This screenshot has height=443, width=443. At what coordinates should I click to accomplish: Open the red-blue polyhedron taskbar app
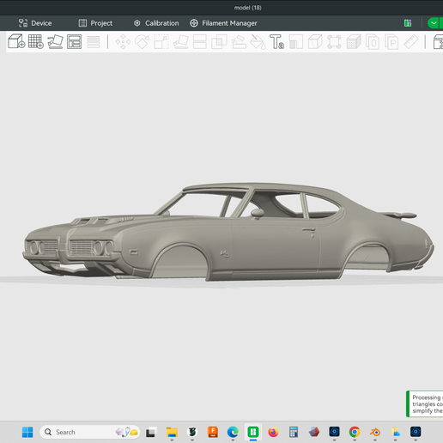[x=314, y=432]
